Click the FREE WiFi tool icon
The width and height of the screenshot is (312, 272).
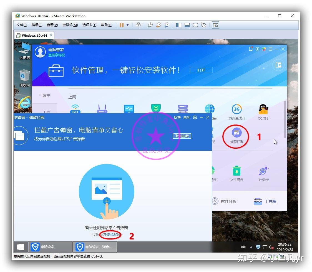(x=75, y=109)
